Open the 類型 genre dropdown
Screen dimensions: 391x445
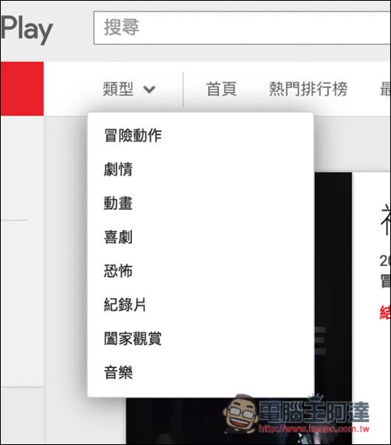pyautogui.click(x=130, y=89)
